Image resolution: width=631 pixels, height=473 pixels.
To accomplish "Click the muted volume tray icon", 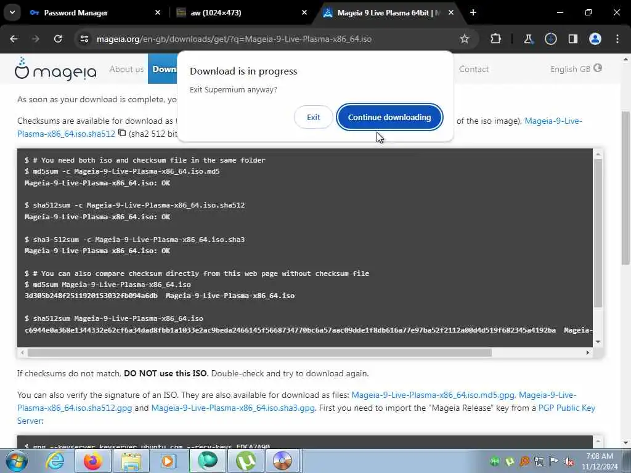I will point(569,461).
